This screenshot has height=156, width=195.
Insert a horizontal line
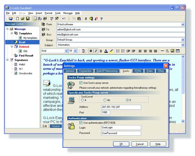(x=162, y=51)
